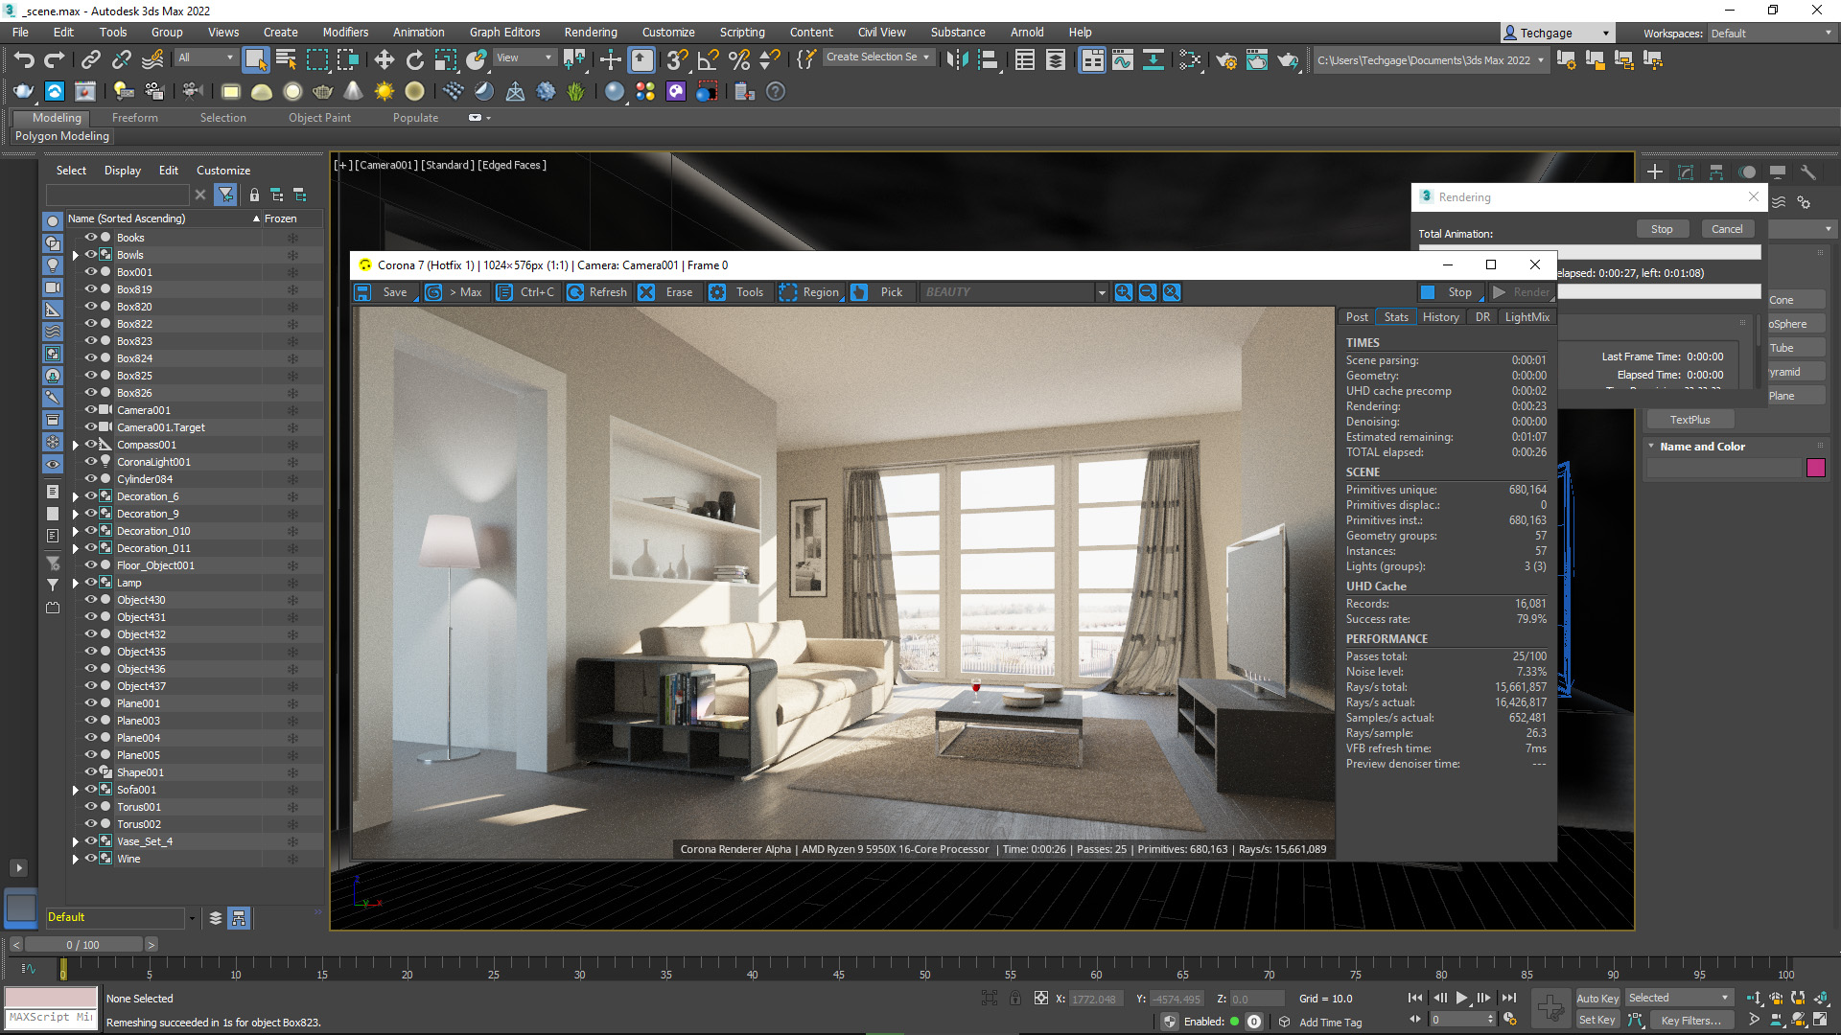1841x1035 pixels.
Task: Copy render with Ctrl+C button
Action: (525, 292)
